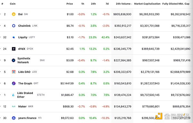
Task: Open the Lido DAO name link
Action: click(24, 72)
